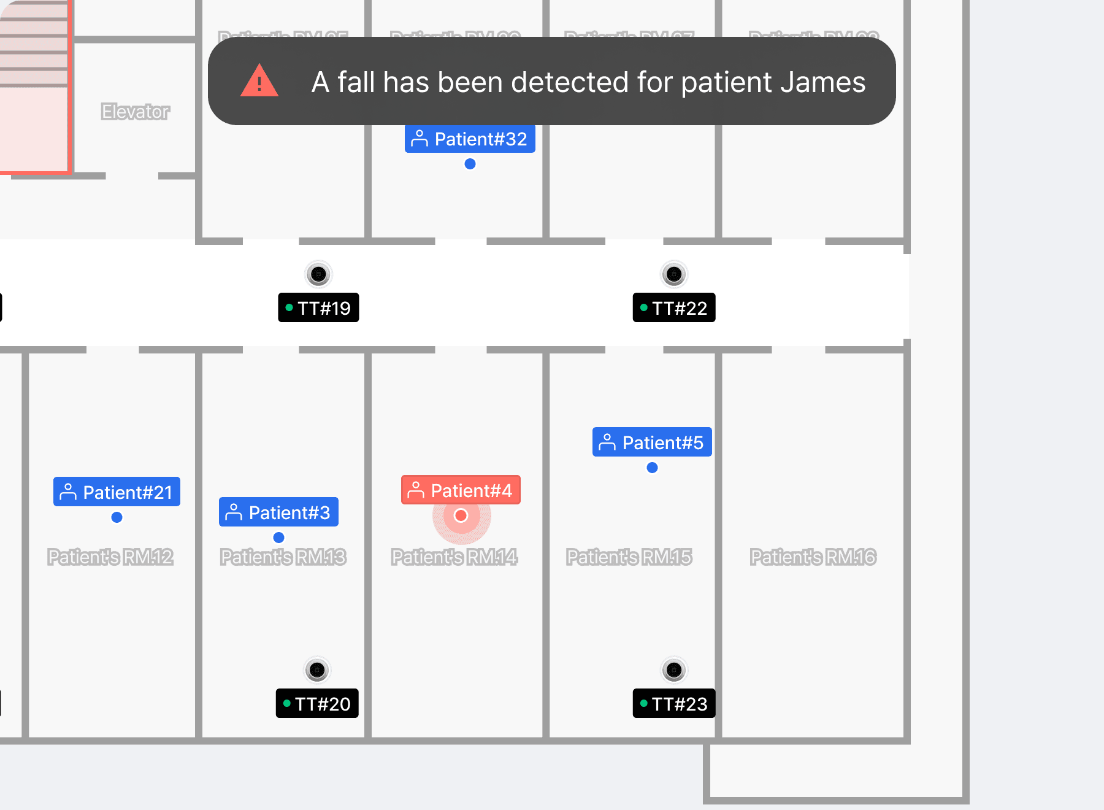Click the pulsing red fall marker
The height and width of the screenshot is (810, 1104).
click(x=461, y=516)
